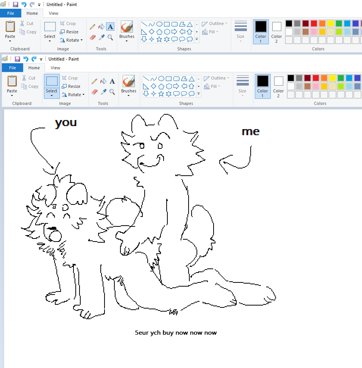Click the Fill bucket tool in upper Paint window

[x=101, y=27]
